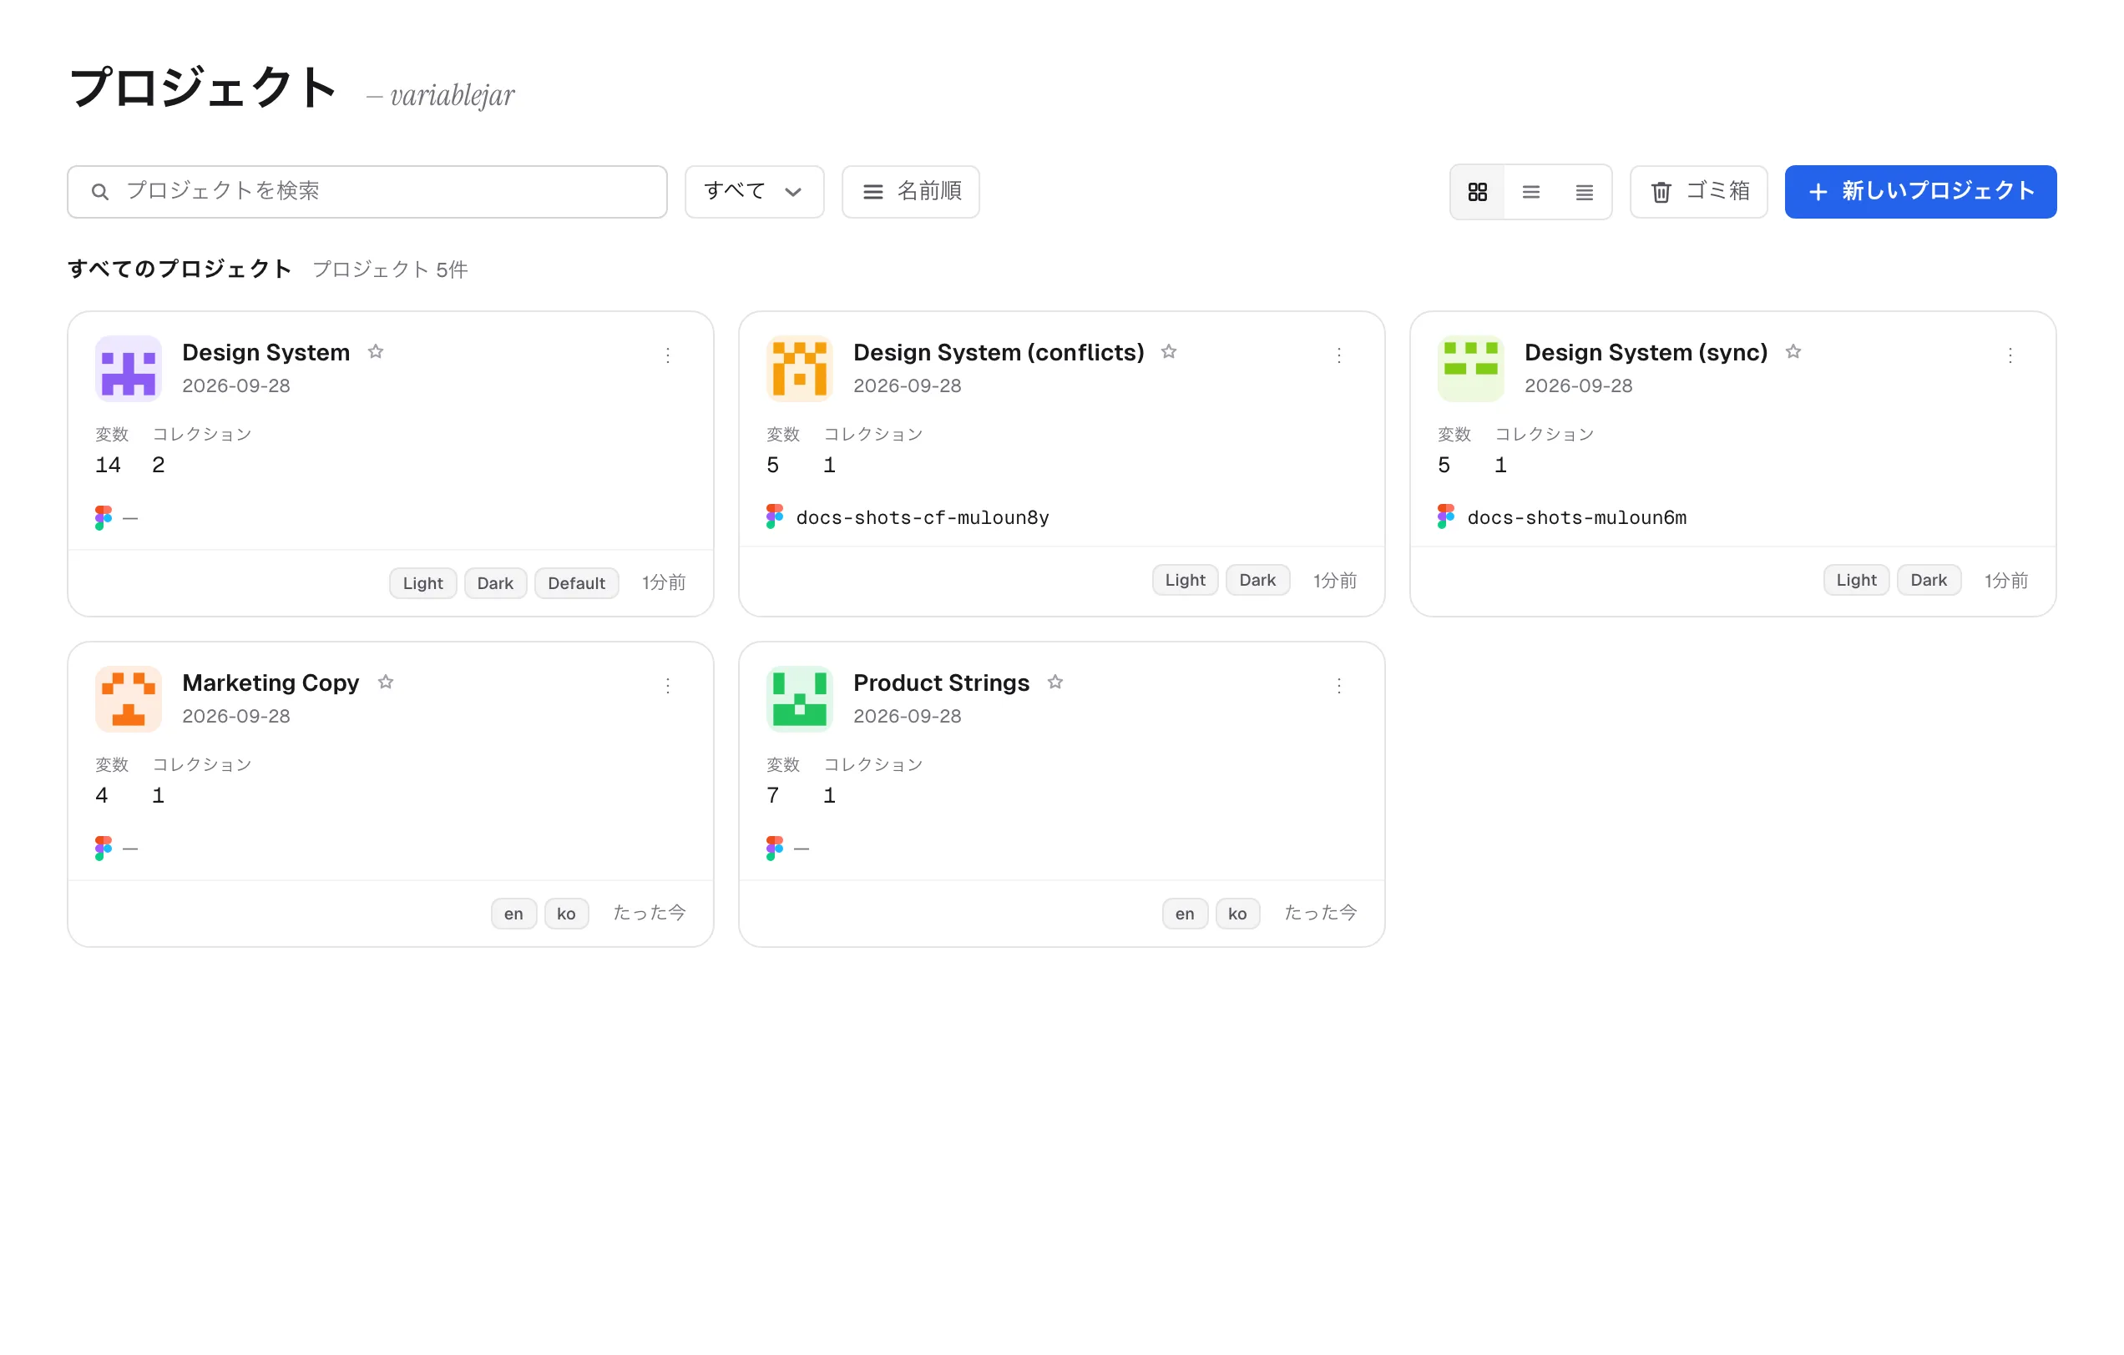The image size is (2124, 1355).
Task: Open the purple Design System avatar
Action: pos(129,369)
